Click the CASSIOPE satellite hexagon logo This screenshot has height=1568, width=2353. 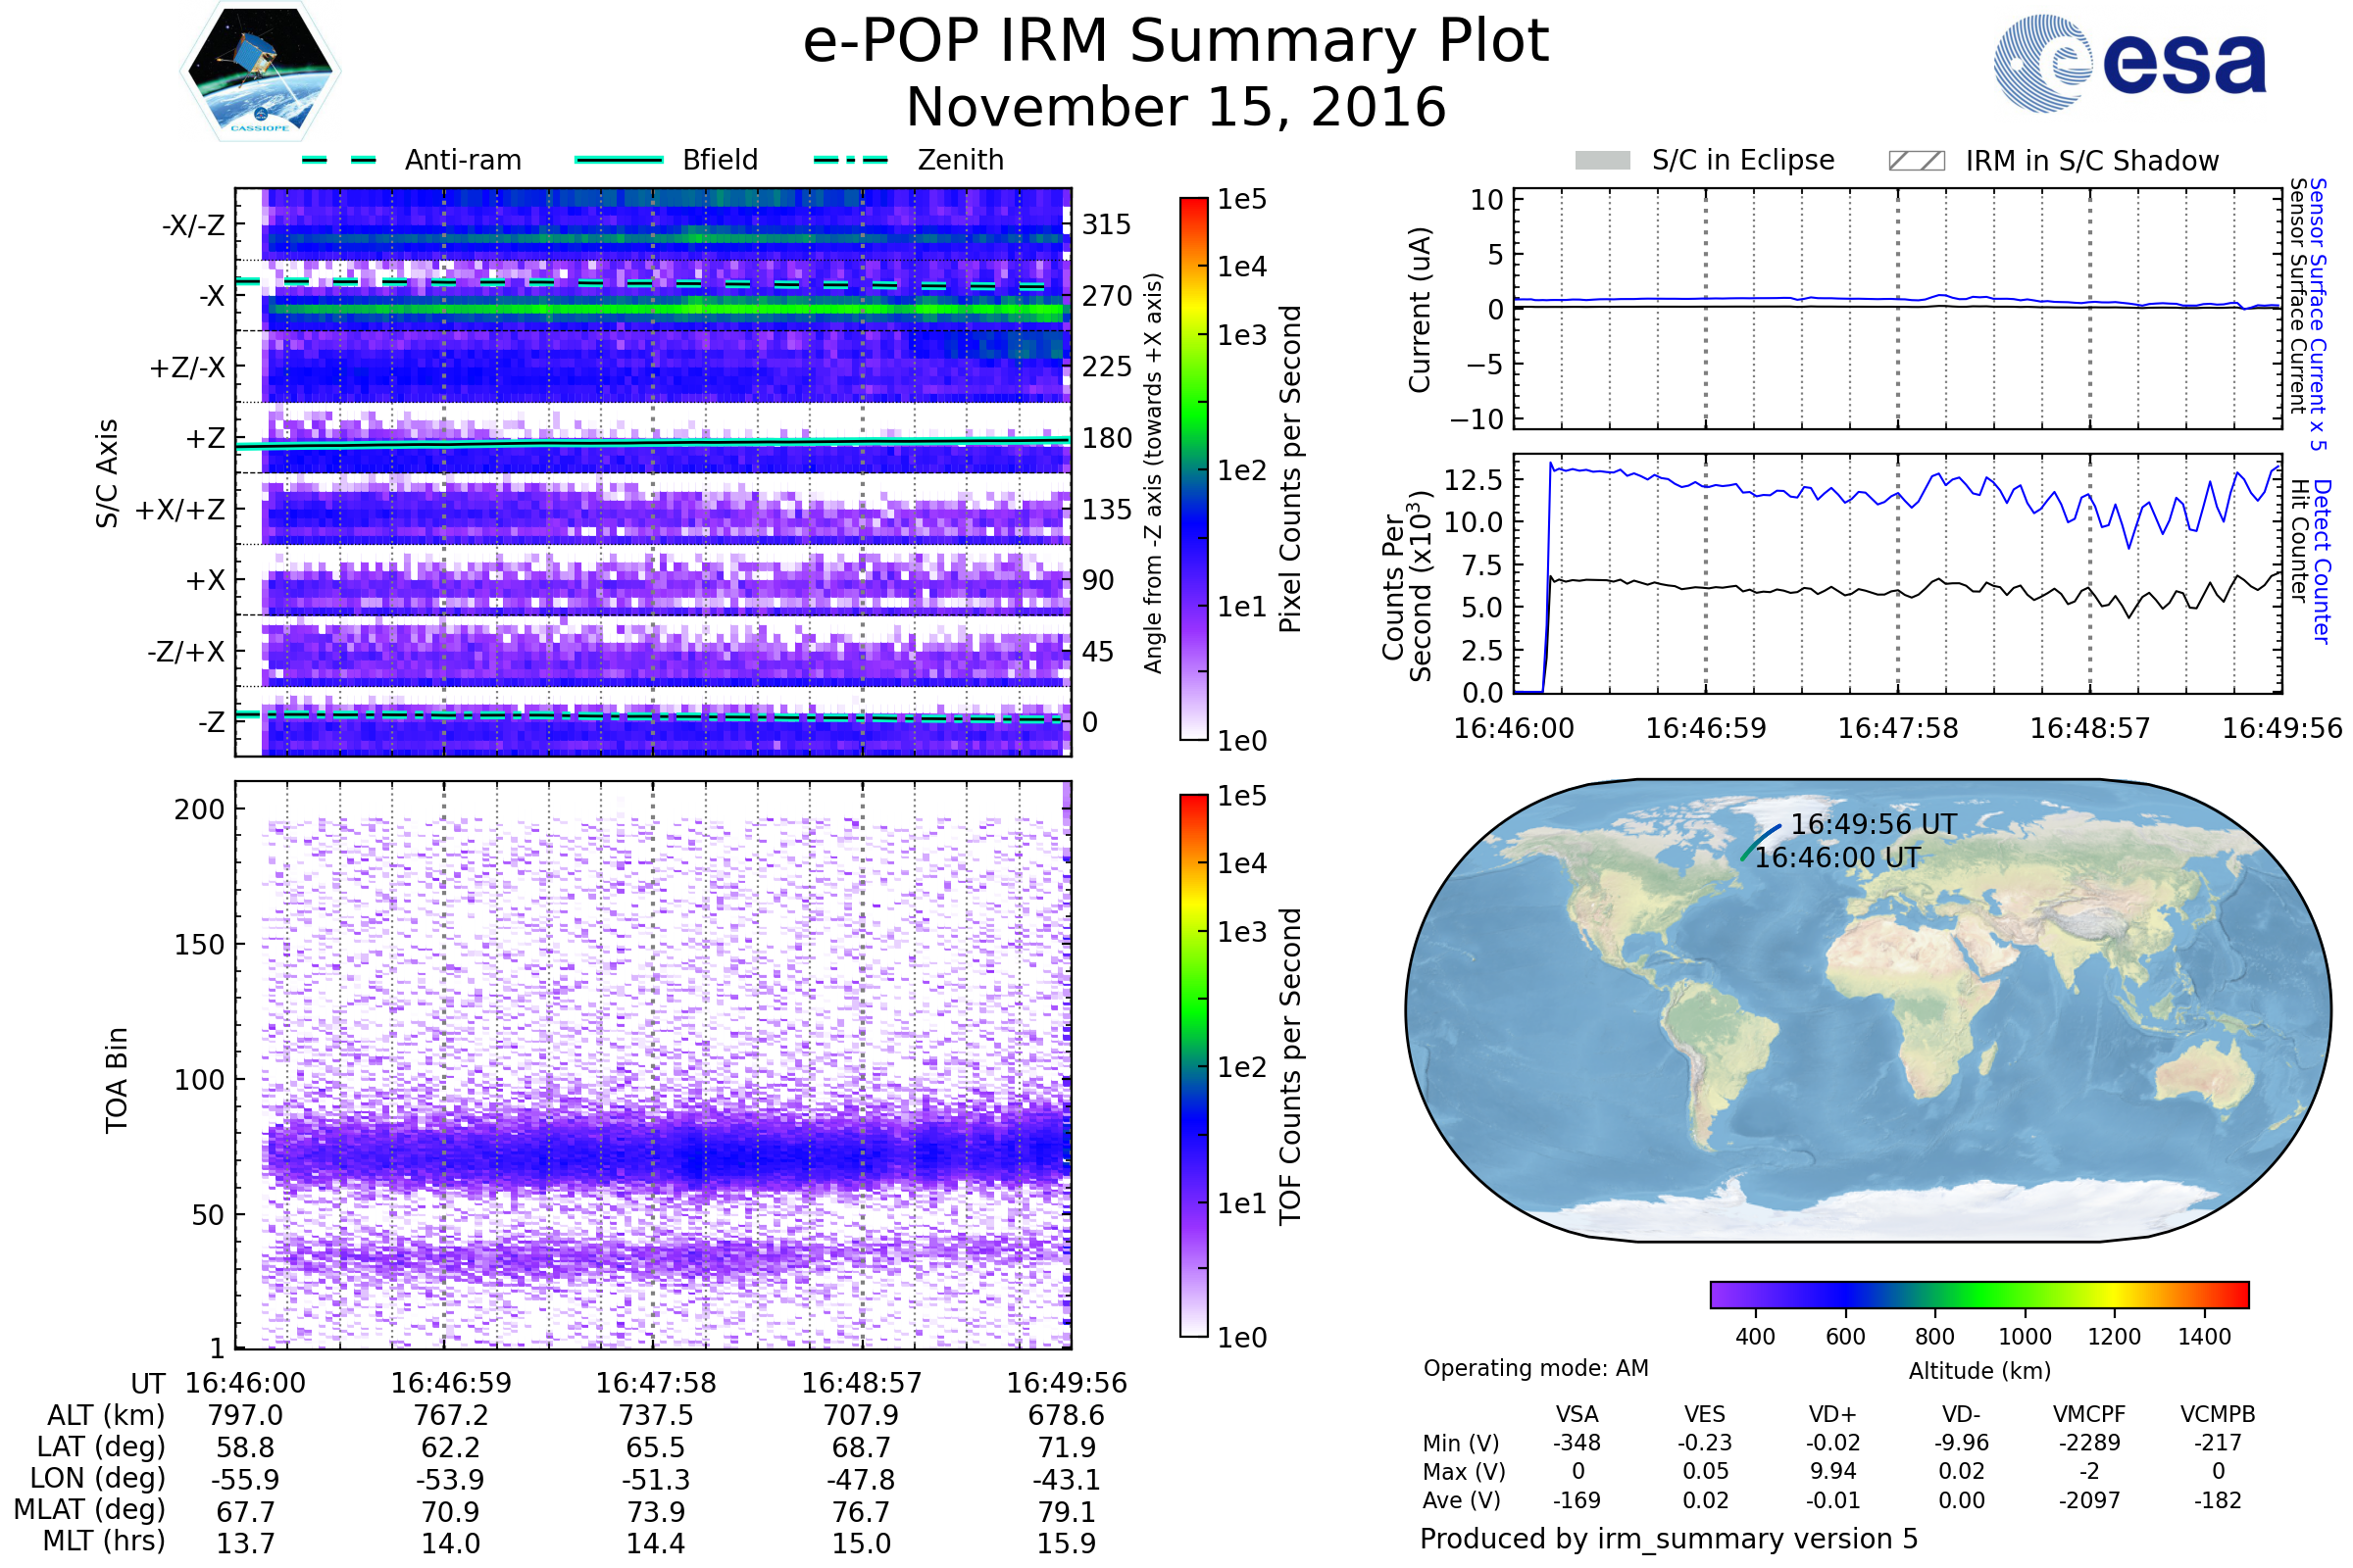point(260,72)
